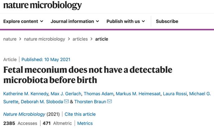This screenshot has height=129, width=214.
Task: Expand the Explore content dropdown
Action: (x=23, y=21)
